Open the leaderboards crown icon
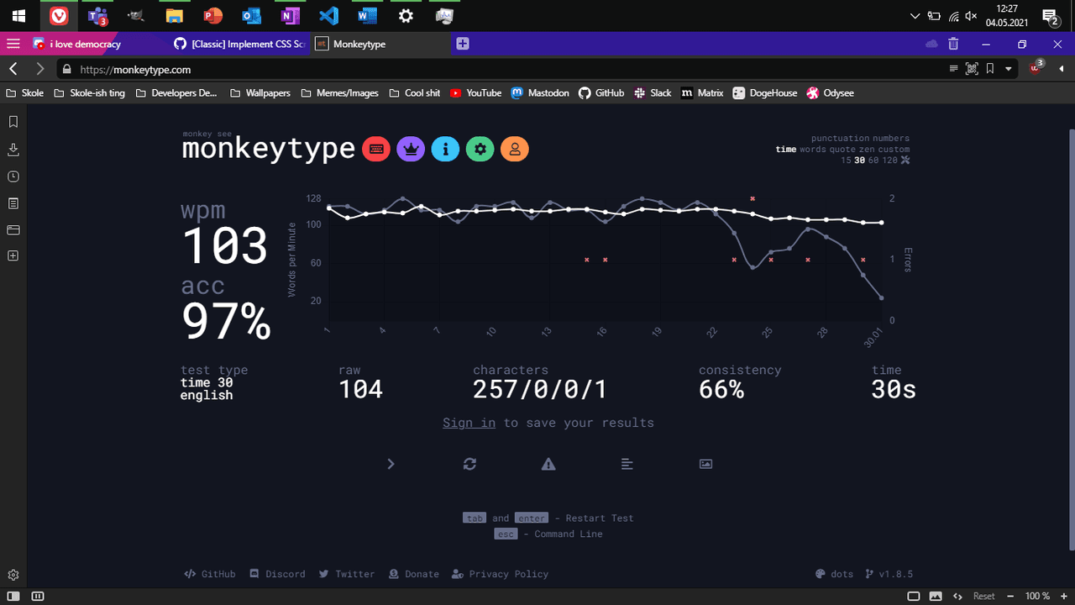 click(411, 150)
